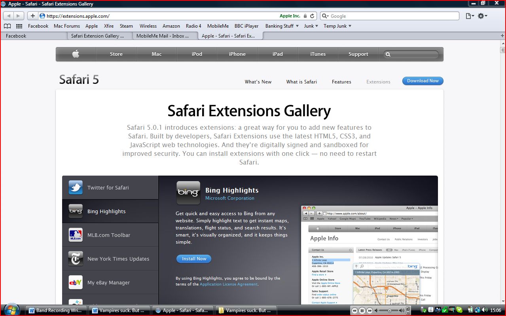Adjust media player volume slider

click(x=389, y=311)
